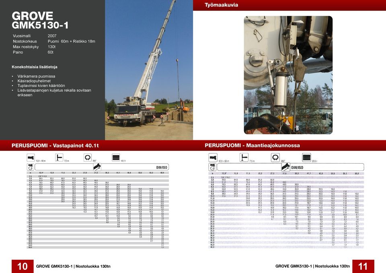The width and height of the screenshot is (386, 273).
Task: Click the 'Käsiradiopuhelimet' bullet
Action: (34, 81)
